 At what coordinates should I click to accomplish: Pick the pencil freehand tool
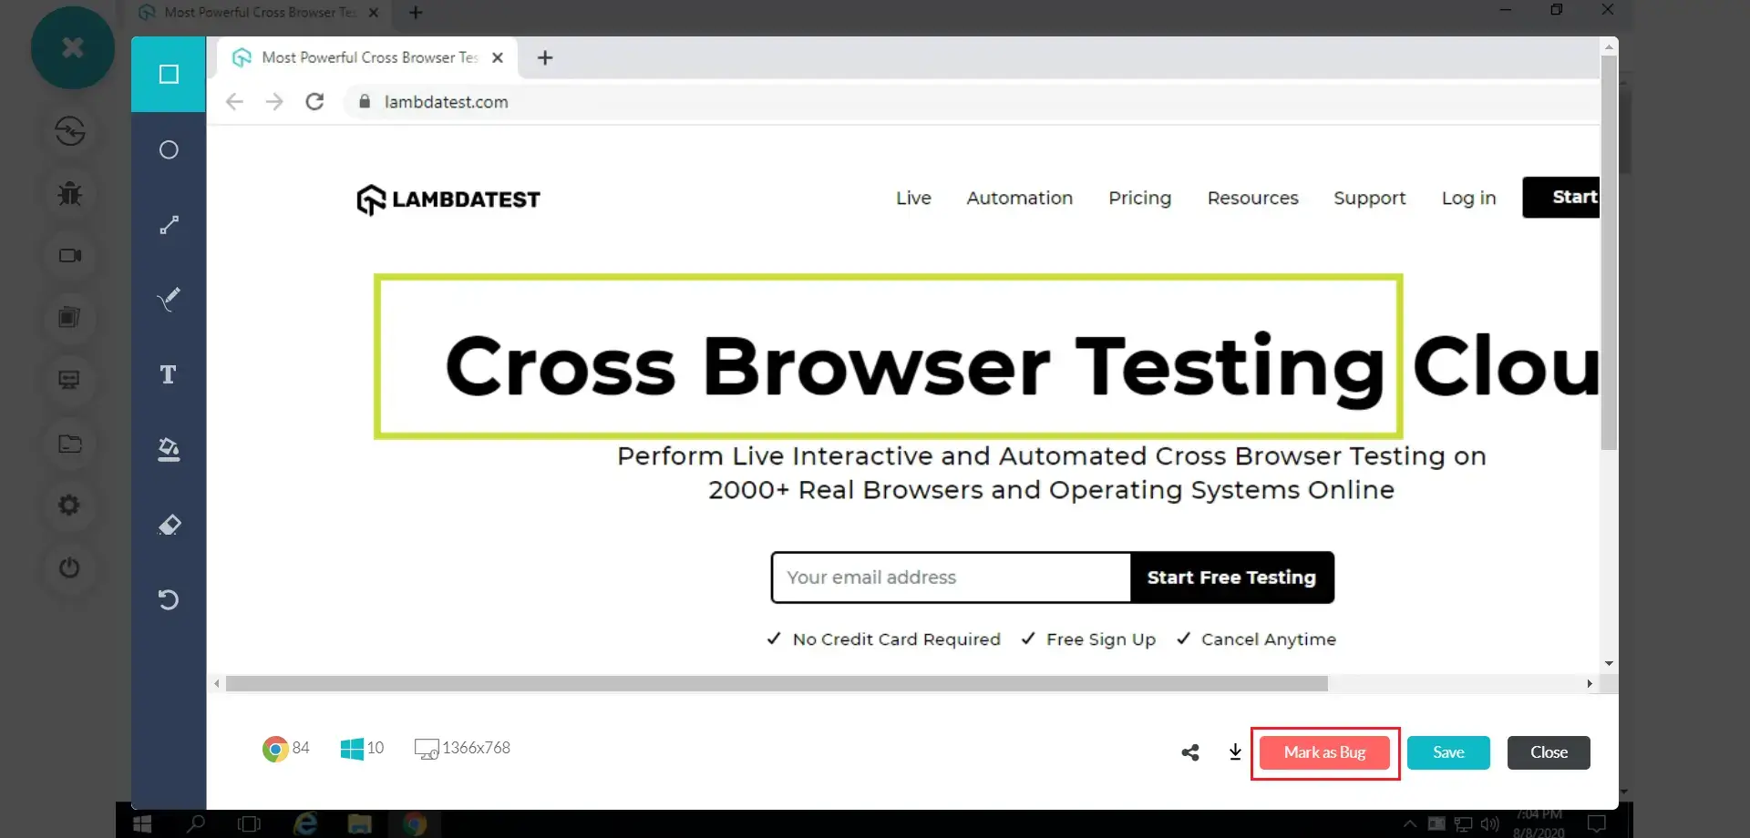click(x=169, y=299)
